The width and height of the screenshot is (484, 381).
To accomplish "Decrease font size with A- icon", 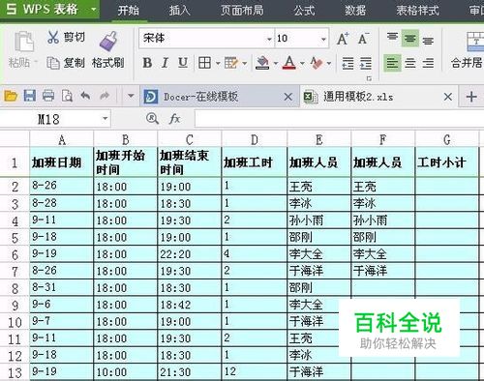I will [364, 39].
